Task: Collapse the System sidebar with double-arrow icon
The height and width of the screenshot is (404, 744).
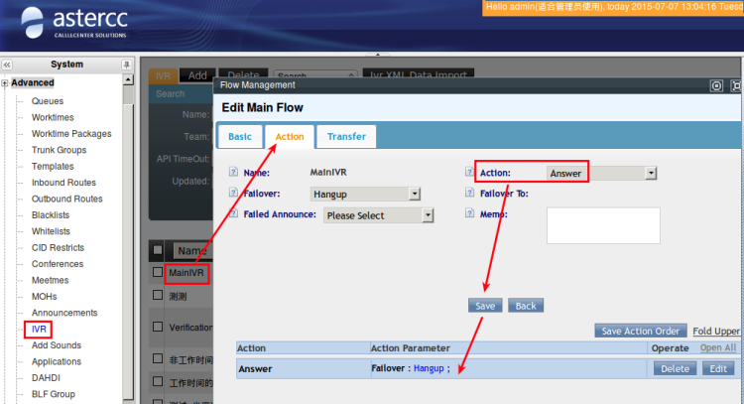Action: pyautogui.click(x=7, y=65)
